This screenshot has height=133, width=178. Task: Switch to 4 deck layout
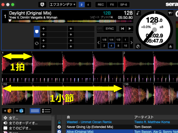[x=88, y=5]
